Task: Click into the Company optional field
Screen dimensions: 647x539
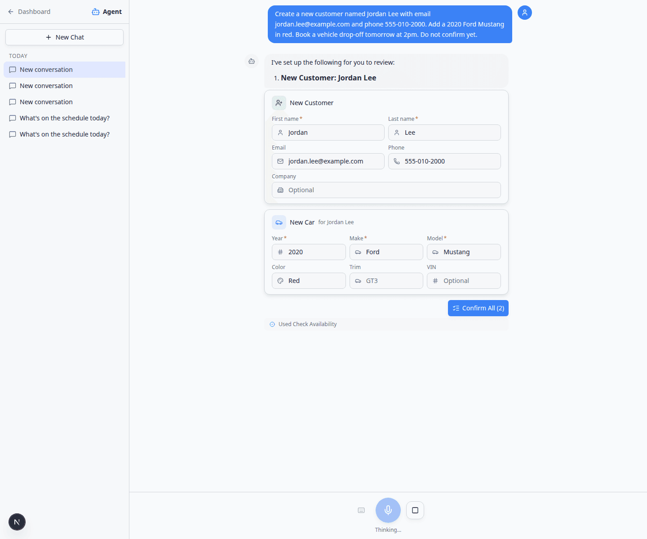Action: click(386, 190)
